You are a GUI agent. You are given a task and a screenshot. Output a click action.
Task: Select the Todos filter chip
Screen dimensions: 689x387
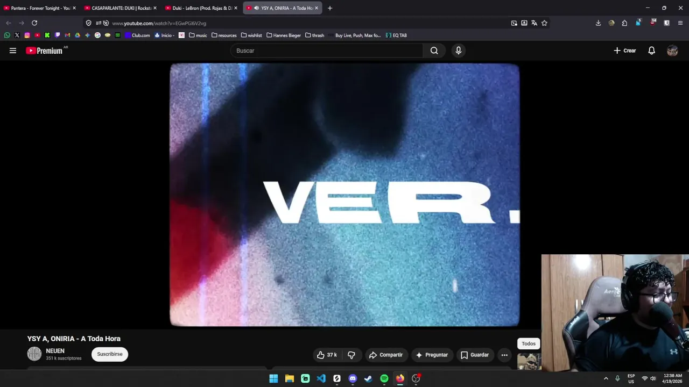tap(529, 343)
